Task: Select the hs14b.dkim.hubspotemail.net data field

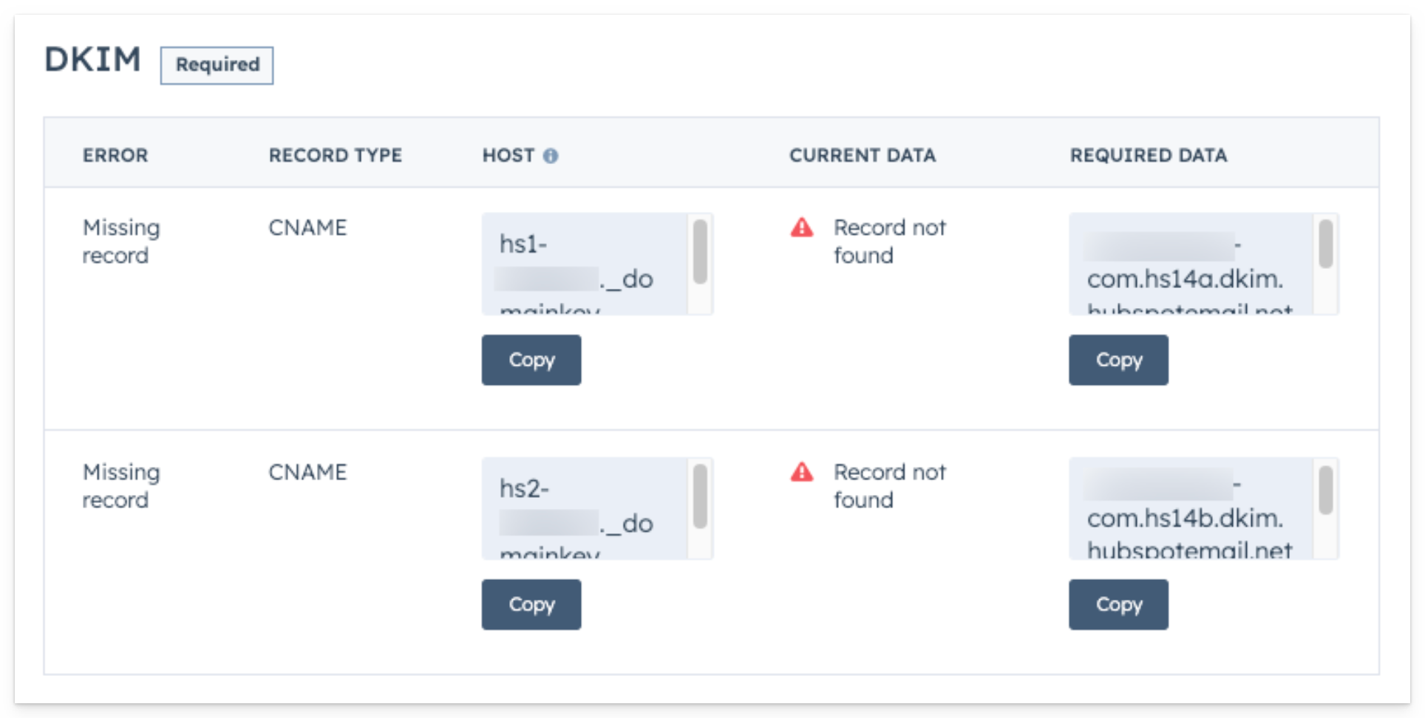Action: pyautogui.click(x=1190, y=508)
